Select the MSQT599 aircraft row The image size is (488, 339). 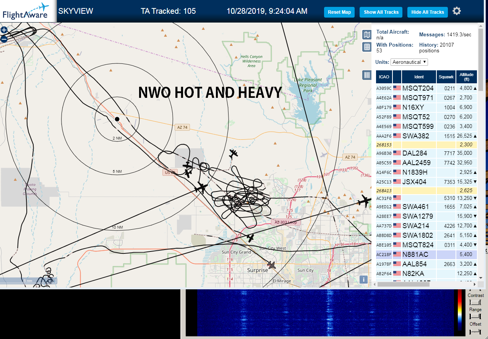pyautogui.click(x=426, y=127)
